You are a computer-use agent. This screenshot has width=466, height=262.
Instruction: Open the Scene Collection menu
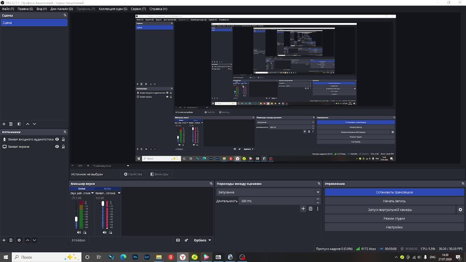click(113, 9)
